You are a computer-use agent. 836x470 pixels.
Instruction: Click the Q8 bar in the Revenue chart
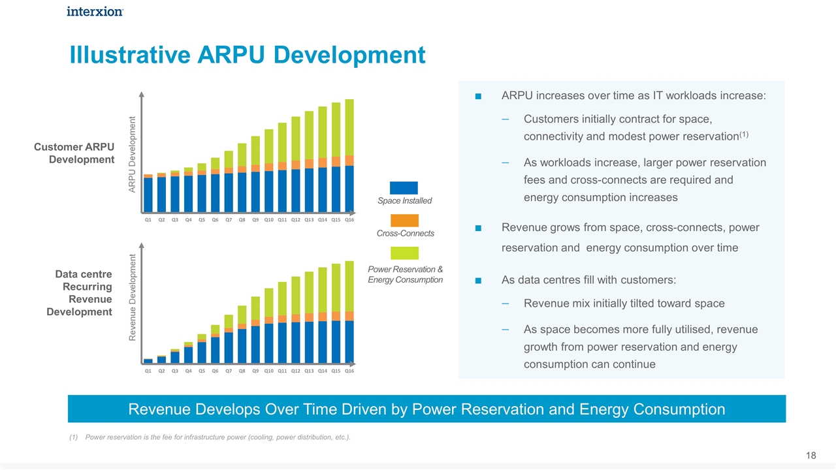[x=242, y=334]
